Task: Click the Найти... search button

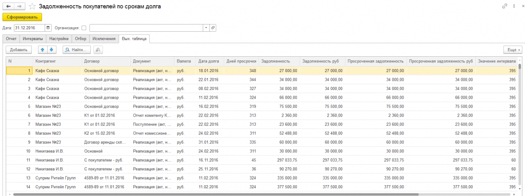Action: click(x=77, y=50)
